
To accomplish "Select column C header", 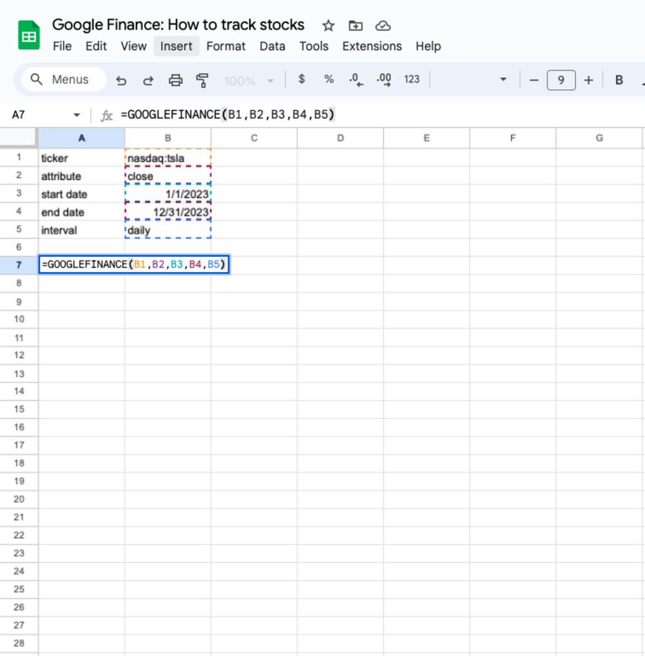I will point(254,138).
